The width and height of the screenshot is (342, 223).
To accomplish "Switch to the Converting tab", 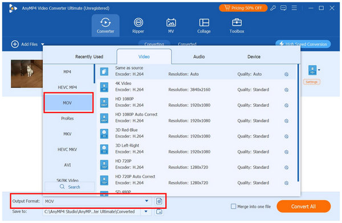I will click(154, 43).
